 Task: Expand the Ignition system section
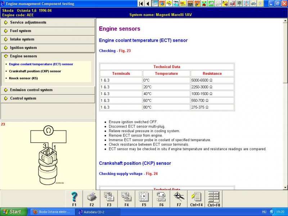click(48, 48)
